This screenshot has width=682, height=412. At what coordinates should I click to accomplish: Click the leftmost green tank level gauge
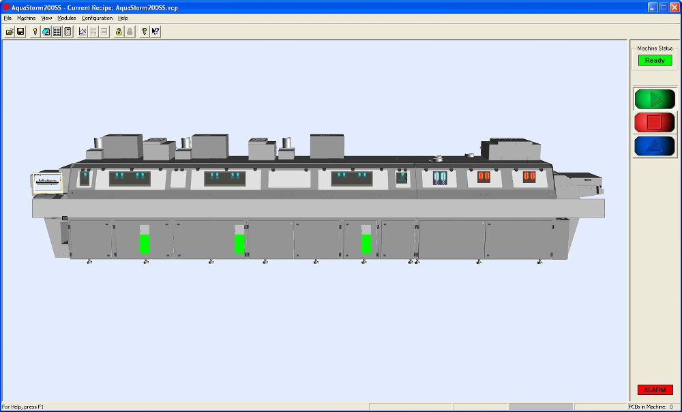(x=145, y=239)
